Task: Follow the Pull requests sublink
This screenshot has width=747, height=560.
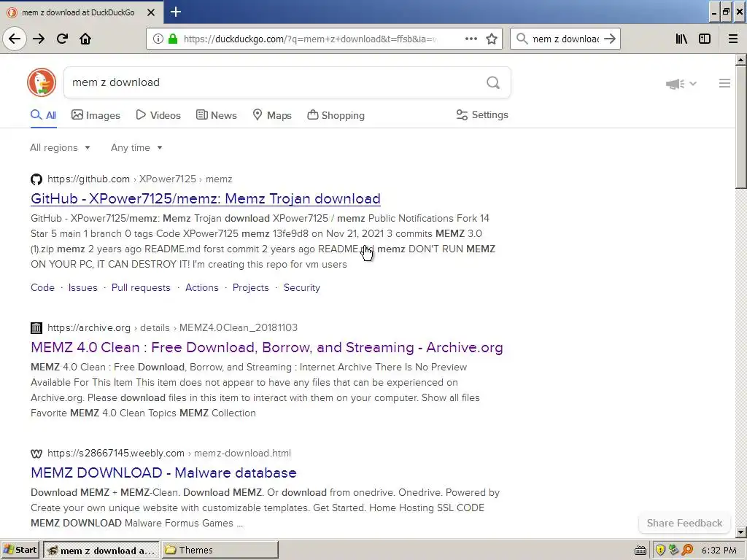Action: coord(141,287)
